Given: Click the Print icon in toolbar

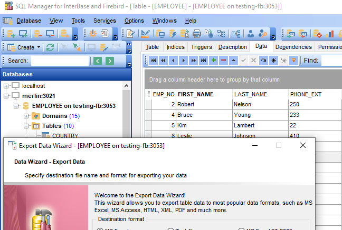Looking at the screenshot, I should pos(196,34).
